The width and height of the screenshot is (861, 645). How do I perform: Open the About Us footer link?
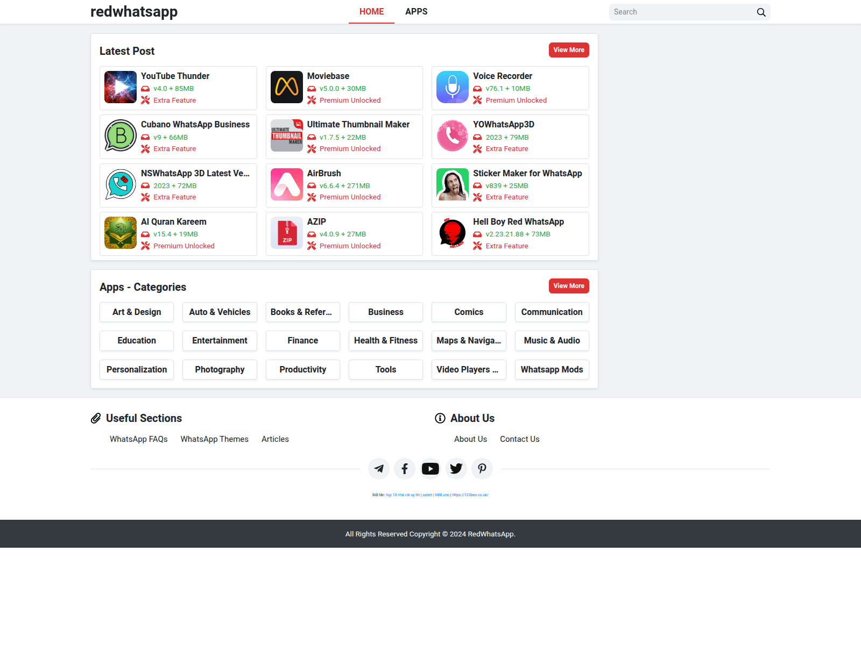(x=470, y=439)
